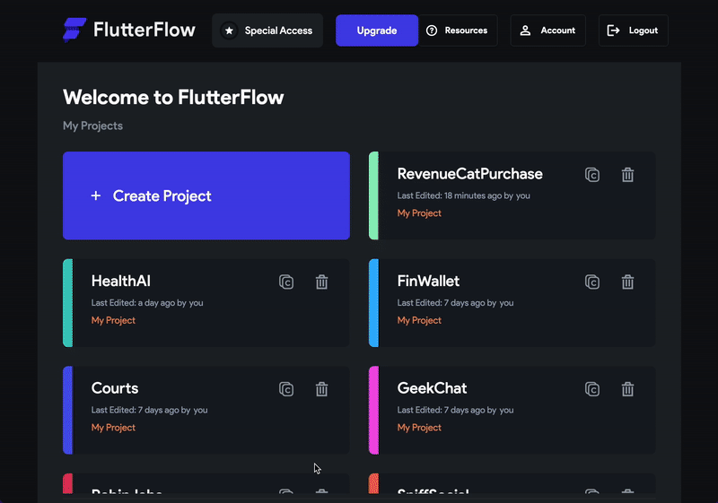Screen dimensions: 718x503
Task: Click the FlutterFlow wordmark text
Action: click(144, 30)
